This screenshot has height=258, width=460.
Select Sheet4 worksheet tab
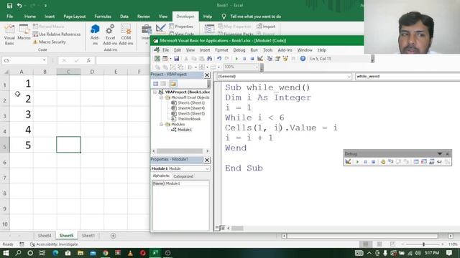pos(45,236)
